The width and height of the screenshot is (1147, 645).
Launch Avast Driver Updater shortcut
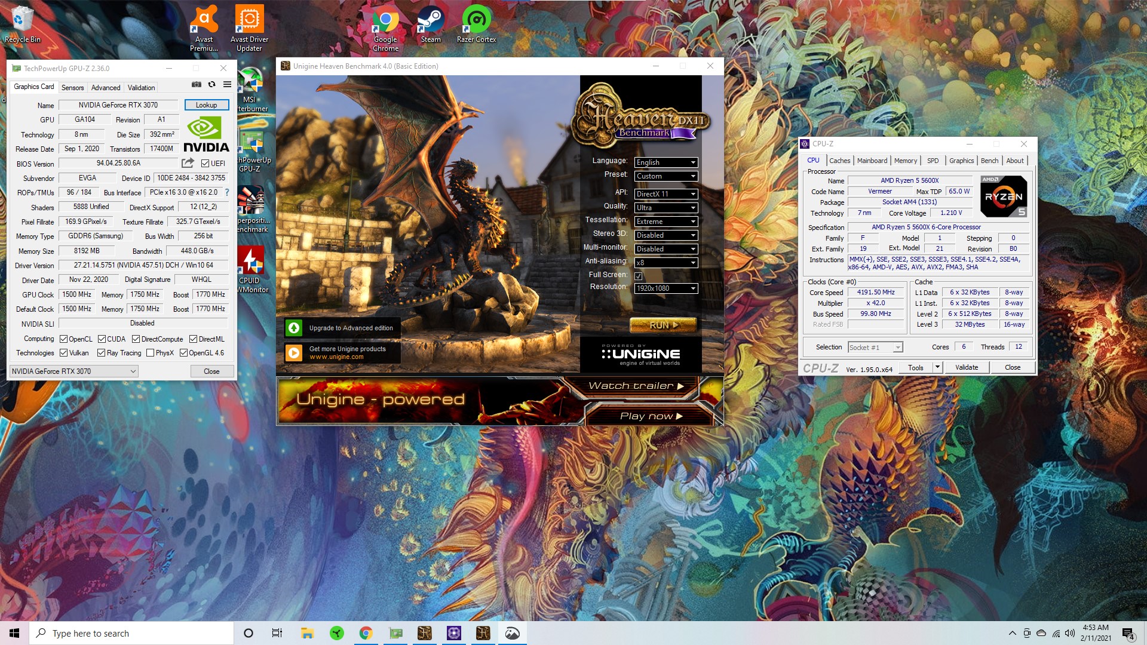tap(249, 28)
